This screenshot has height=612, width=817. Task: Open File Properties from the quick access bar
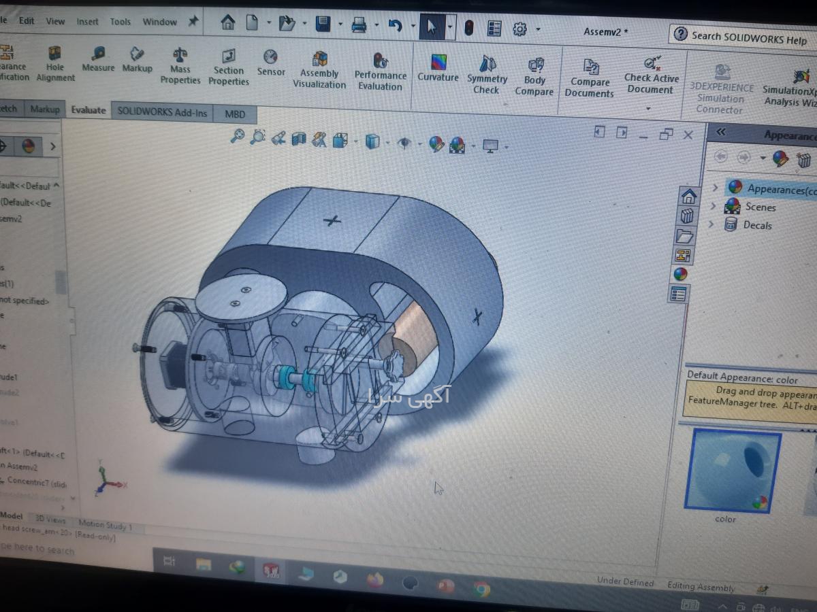[x=494, y=29]
